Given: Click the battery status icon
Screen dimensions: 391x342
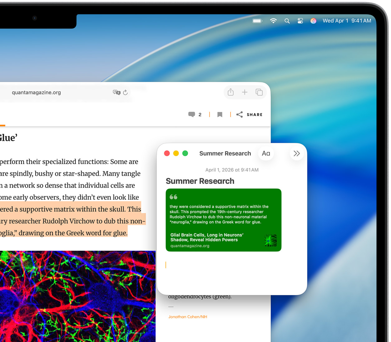Looking at the screenshot, I should (x=257, y=21).
